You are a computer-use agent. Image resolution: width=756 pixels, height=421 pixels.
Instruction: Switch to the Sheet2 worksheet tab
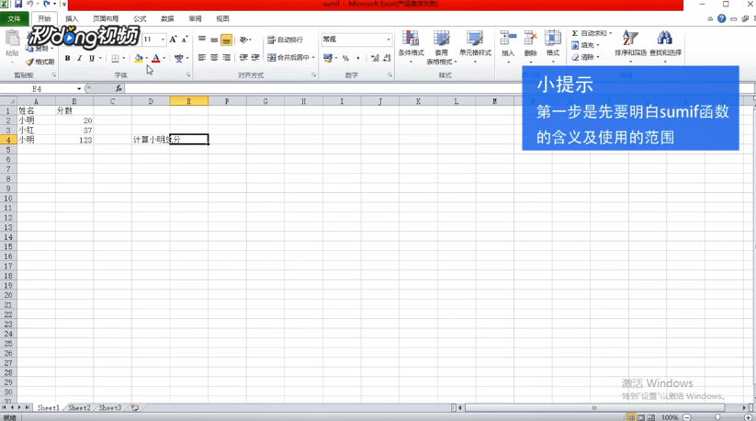(x=79, y=408)
